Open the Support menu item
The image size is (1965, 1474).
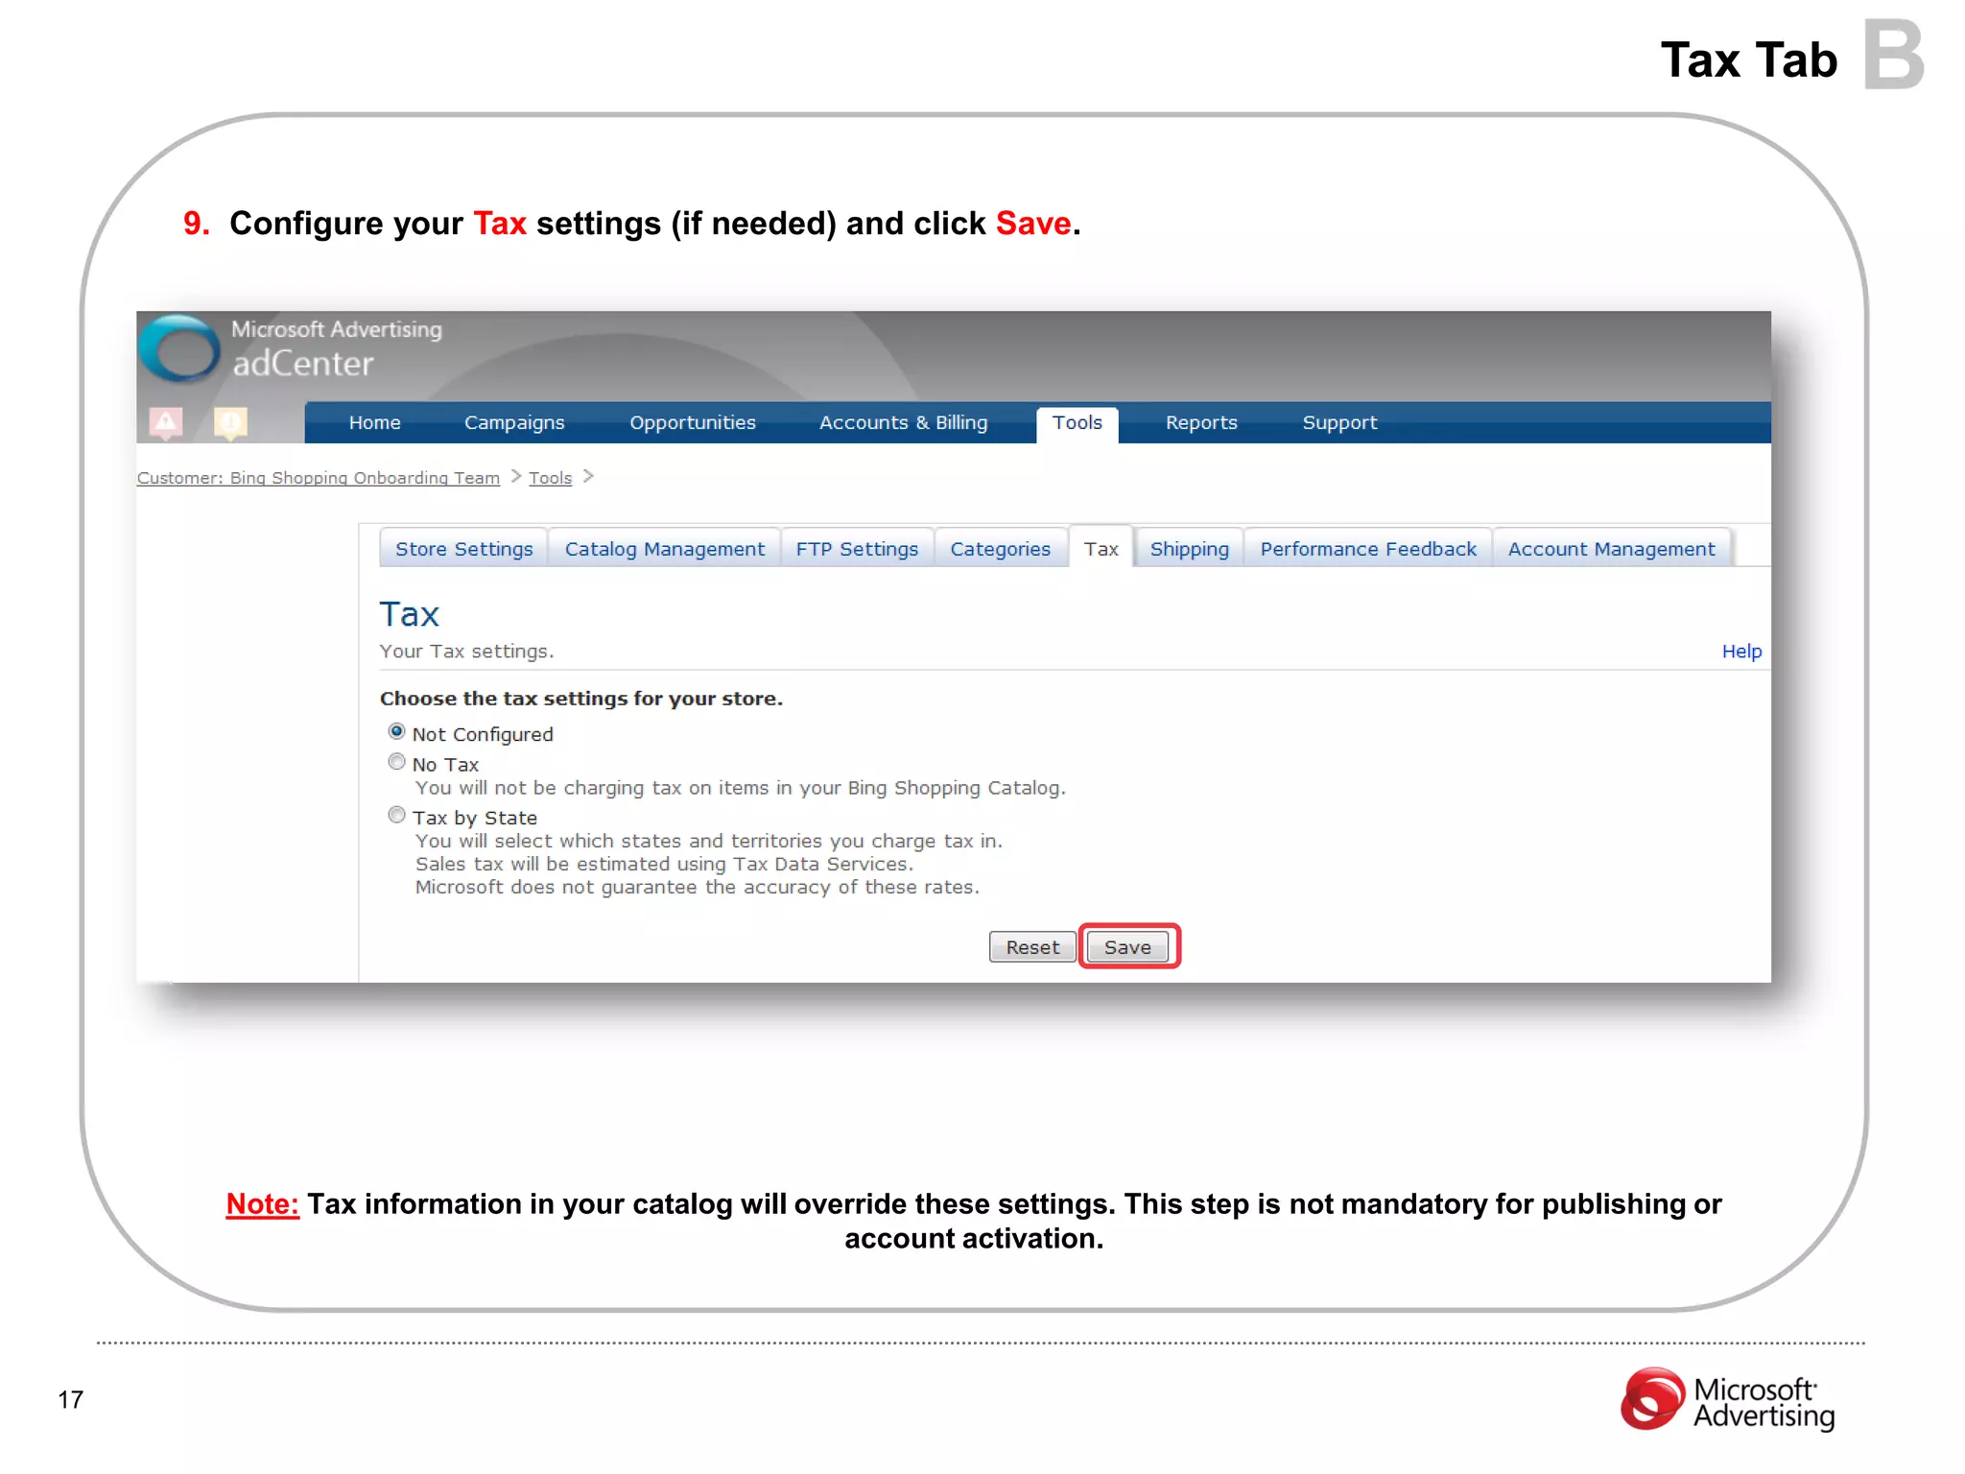(x=1339, y=423)
